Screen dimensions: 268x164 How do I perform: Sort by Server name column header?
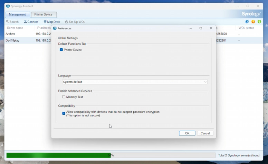(15, 28)
